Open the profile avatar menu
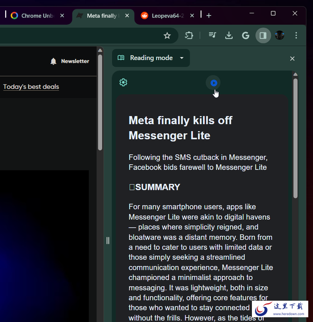The image size is (313, 322). point(279,36)
